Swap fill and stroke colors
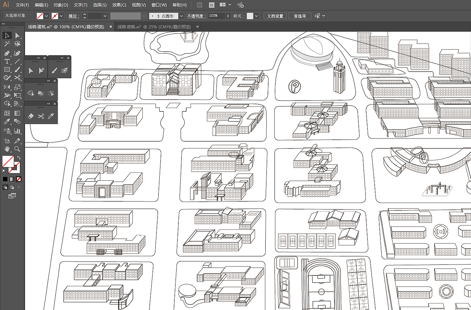The height and width of the screenshot is (310, 471). click(x=18, y=158)
